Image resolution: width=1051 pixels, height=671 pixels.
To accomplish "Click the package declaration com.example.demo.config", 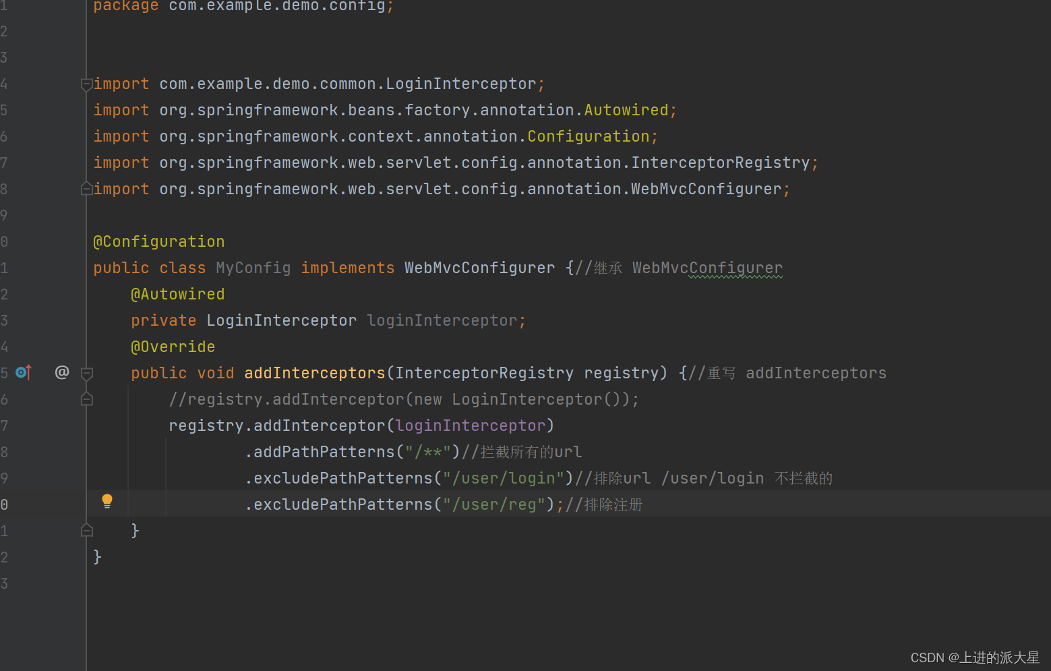I will pyautogui.click(x=277, y=6).
